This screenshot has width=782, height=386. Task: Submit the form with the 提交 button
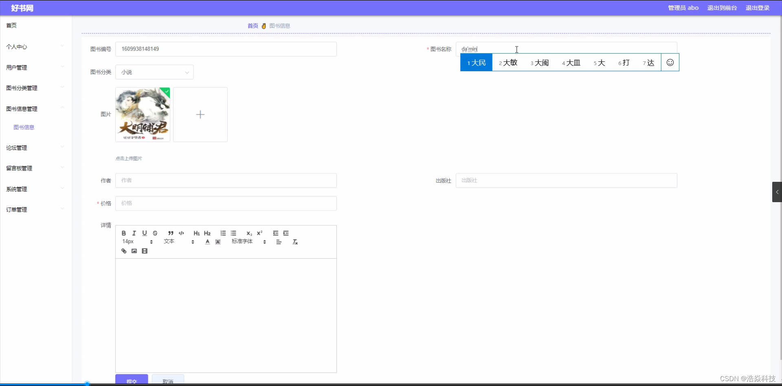[131, 382]
